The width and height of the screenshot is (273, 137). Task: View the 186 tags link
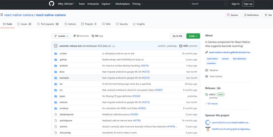[x=98, y=36]
